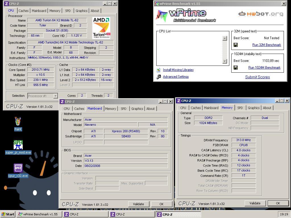Screen dimensions: 291x218
Task: Click the HWBOT.org logo
Action: coord(261,14)
